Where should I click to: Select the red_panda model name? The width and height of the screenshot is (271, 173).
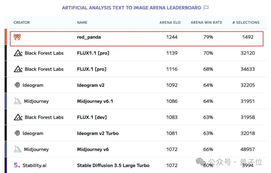[x=89, y=37]
